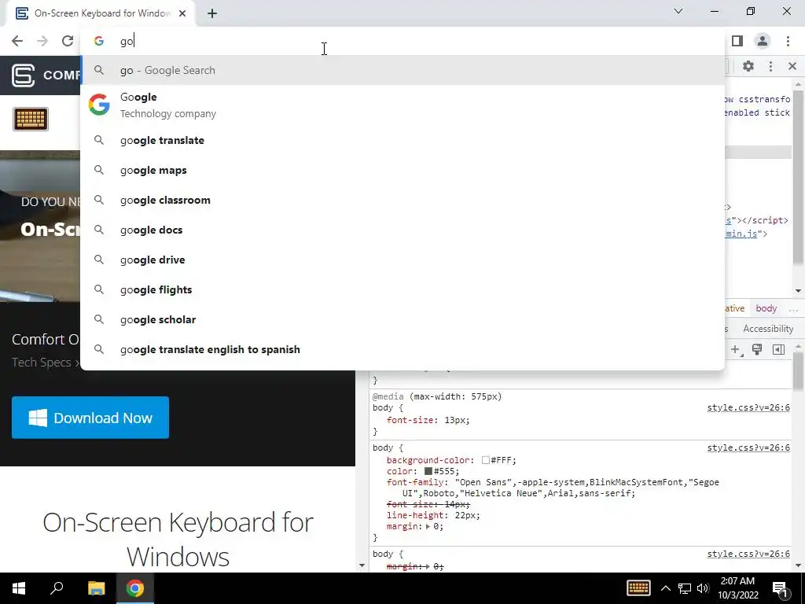The width and height of the screenshot is (805, 604).
Task: Select 'go - Google Search' suggestion
Action: [403, 70]
